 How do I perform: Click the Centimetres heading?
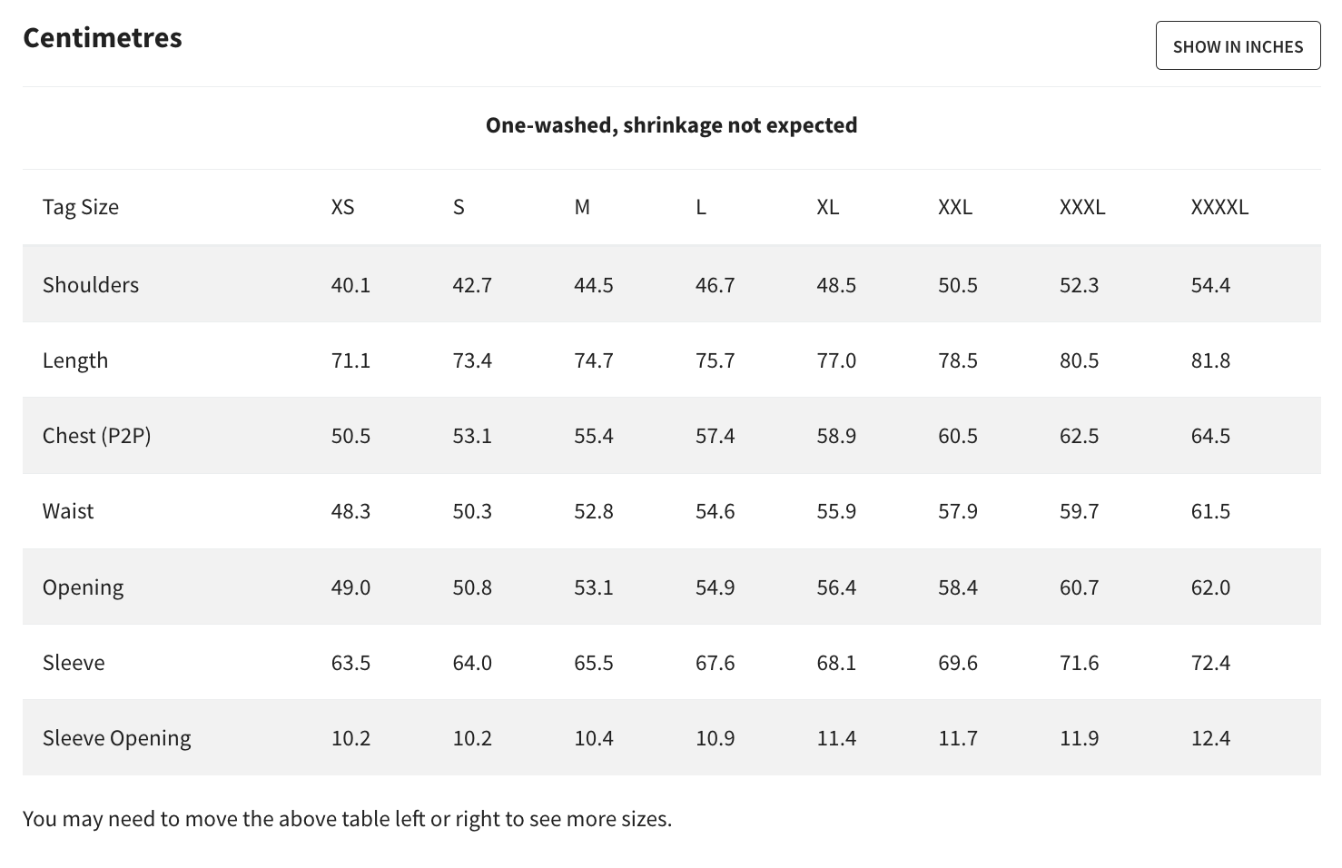[103, 37]
